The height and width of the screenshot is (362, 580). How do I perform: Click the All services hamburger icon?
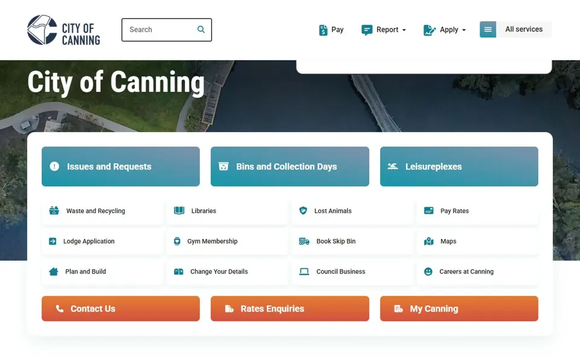coord(488,30)
